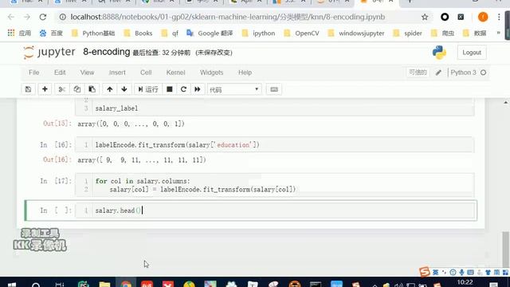The height and width of the screenshot is (287, 510).
Task: Open the Cell menu
Action: pos(146,73)
